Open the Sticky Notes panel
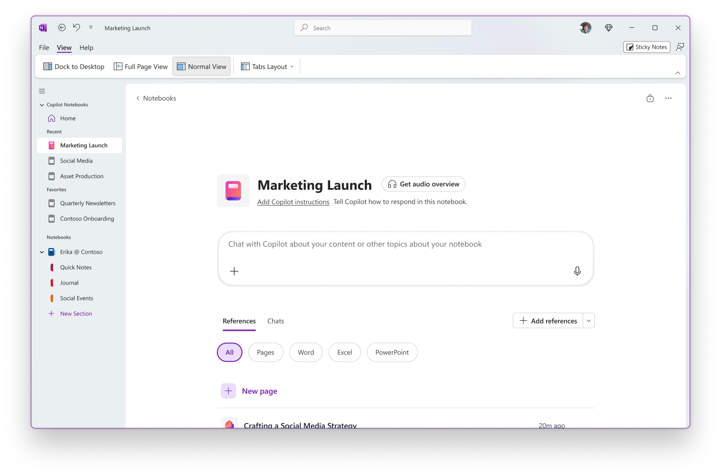This screenshot has height=475, width=721. coord(646,47)
